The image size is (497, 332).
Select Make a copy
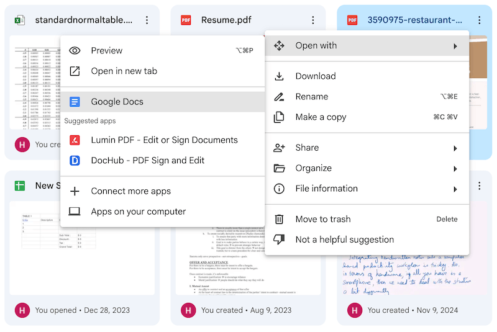[x=367, y=117]
